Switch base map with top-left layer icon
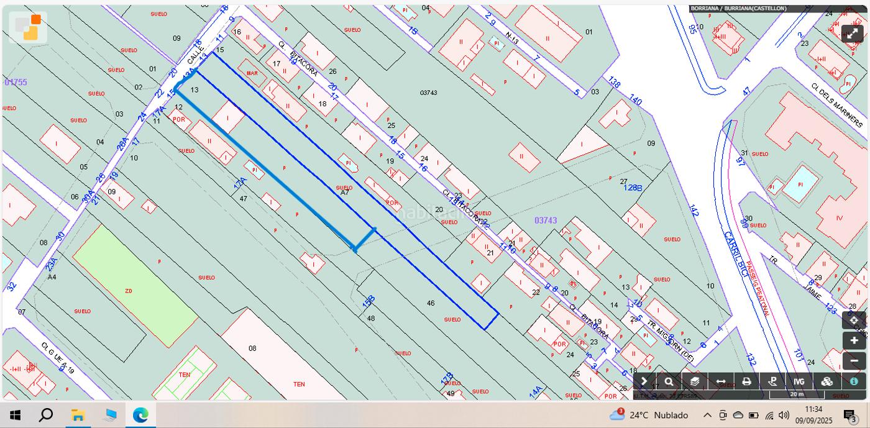870x428 pixels. pos(28,27)
